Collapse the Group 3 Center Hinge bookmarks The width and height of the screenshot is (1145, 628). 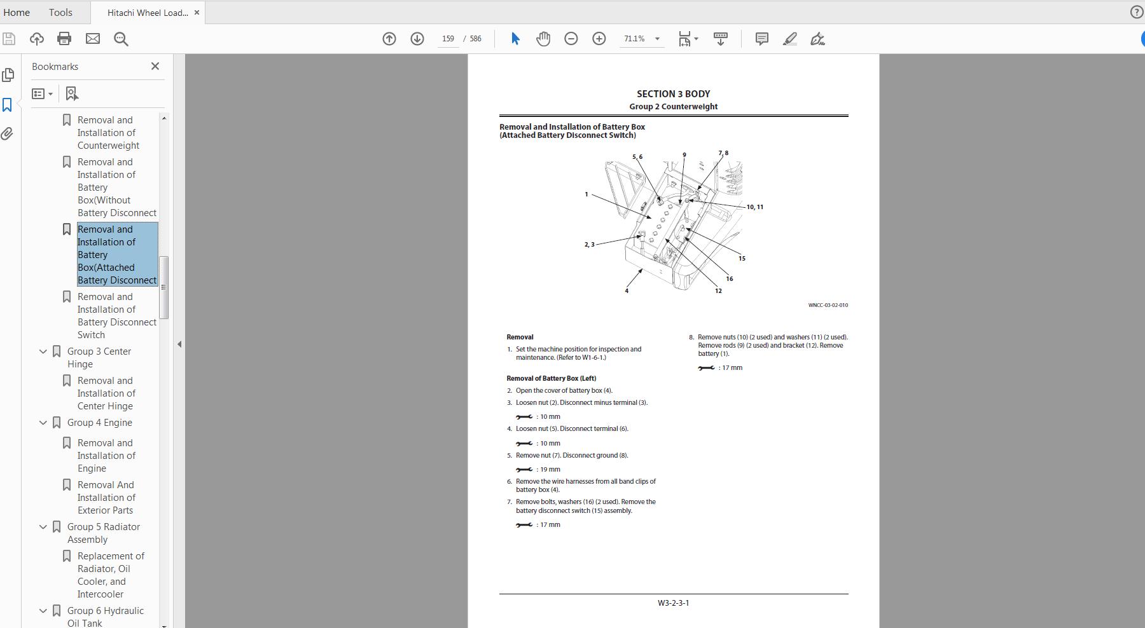click(x=43, y=351)
